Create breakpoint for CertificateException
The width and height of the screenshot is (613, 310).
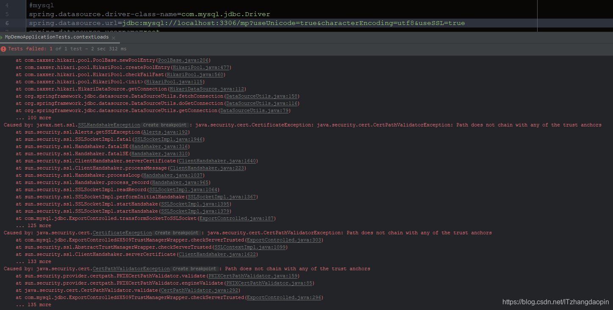(177, 233)
